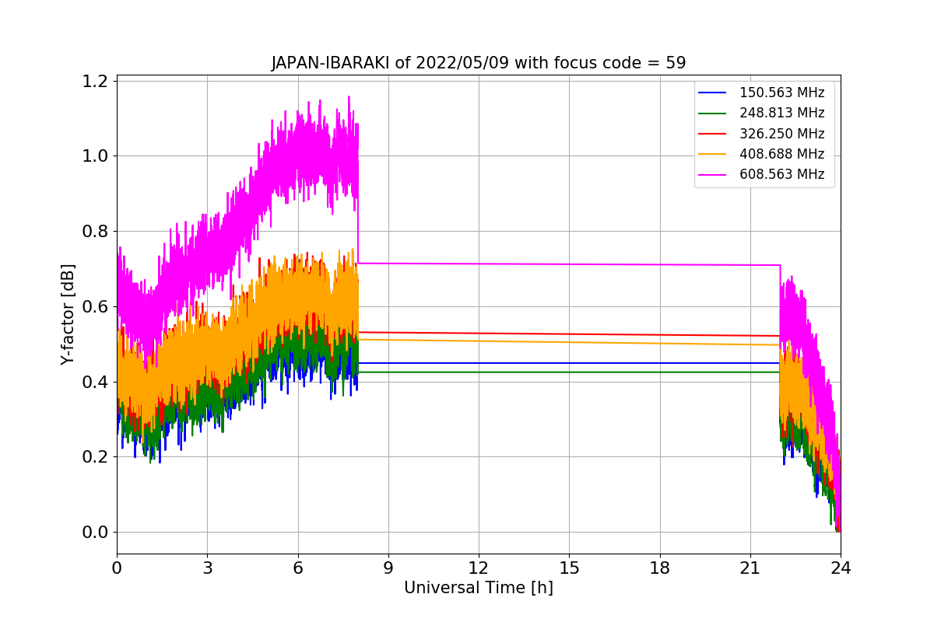Viewport: 934px width, 622px height.
Task: Click the y-axis tick label 0.0
Action: point(95,533)
